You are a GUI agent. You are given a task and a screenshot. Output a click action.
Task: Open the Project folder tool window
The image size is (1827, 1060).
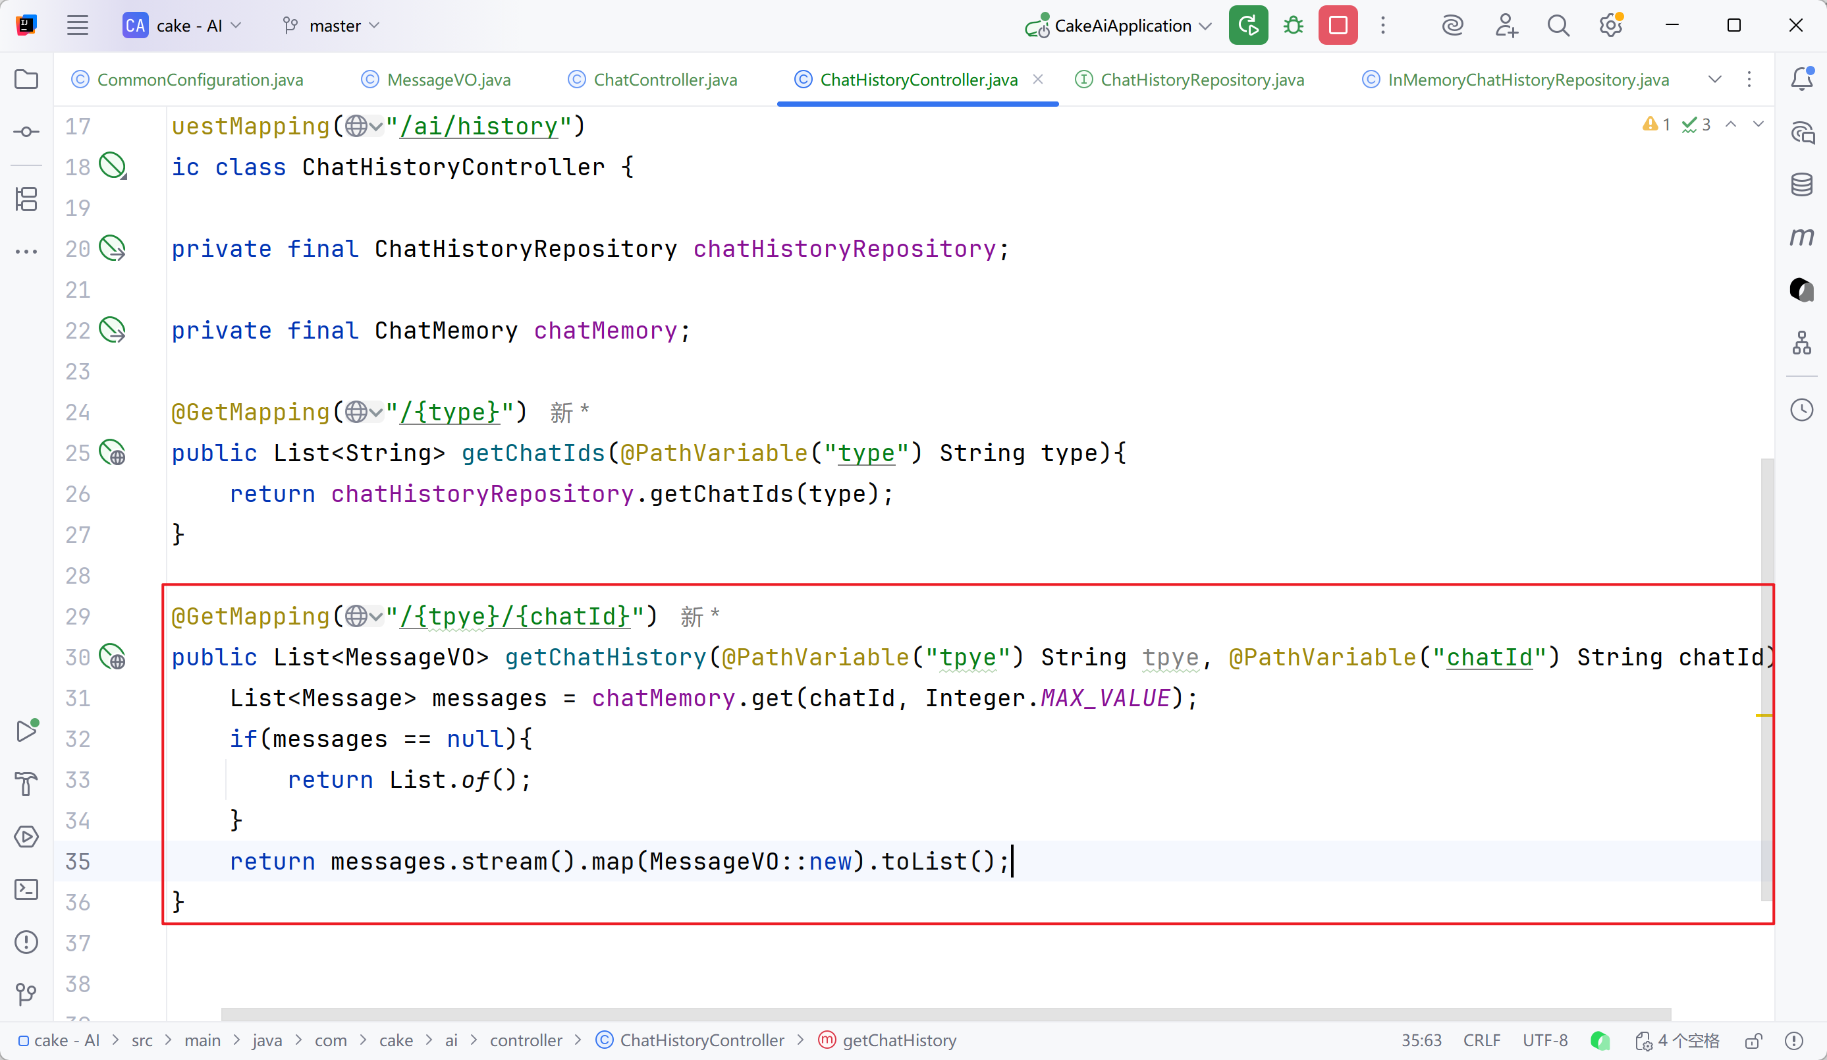click(26, 79)
